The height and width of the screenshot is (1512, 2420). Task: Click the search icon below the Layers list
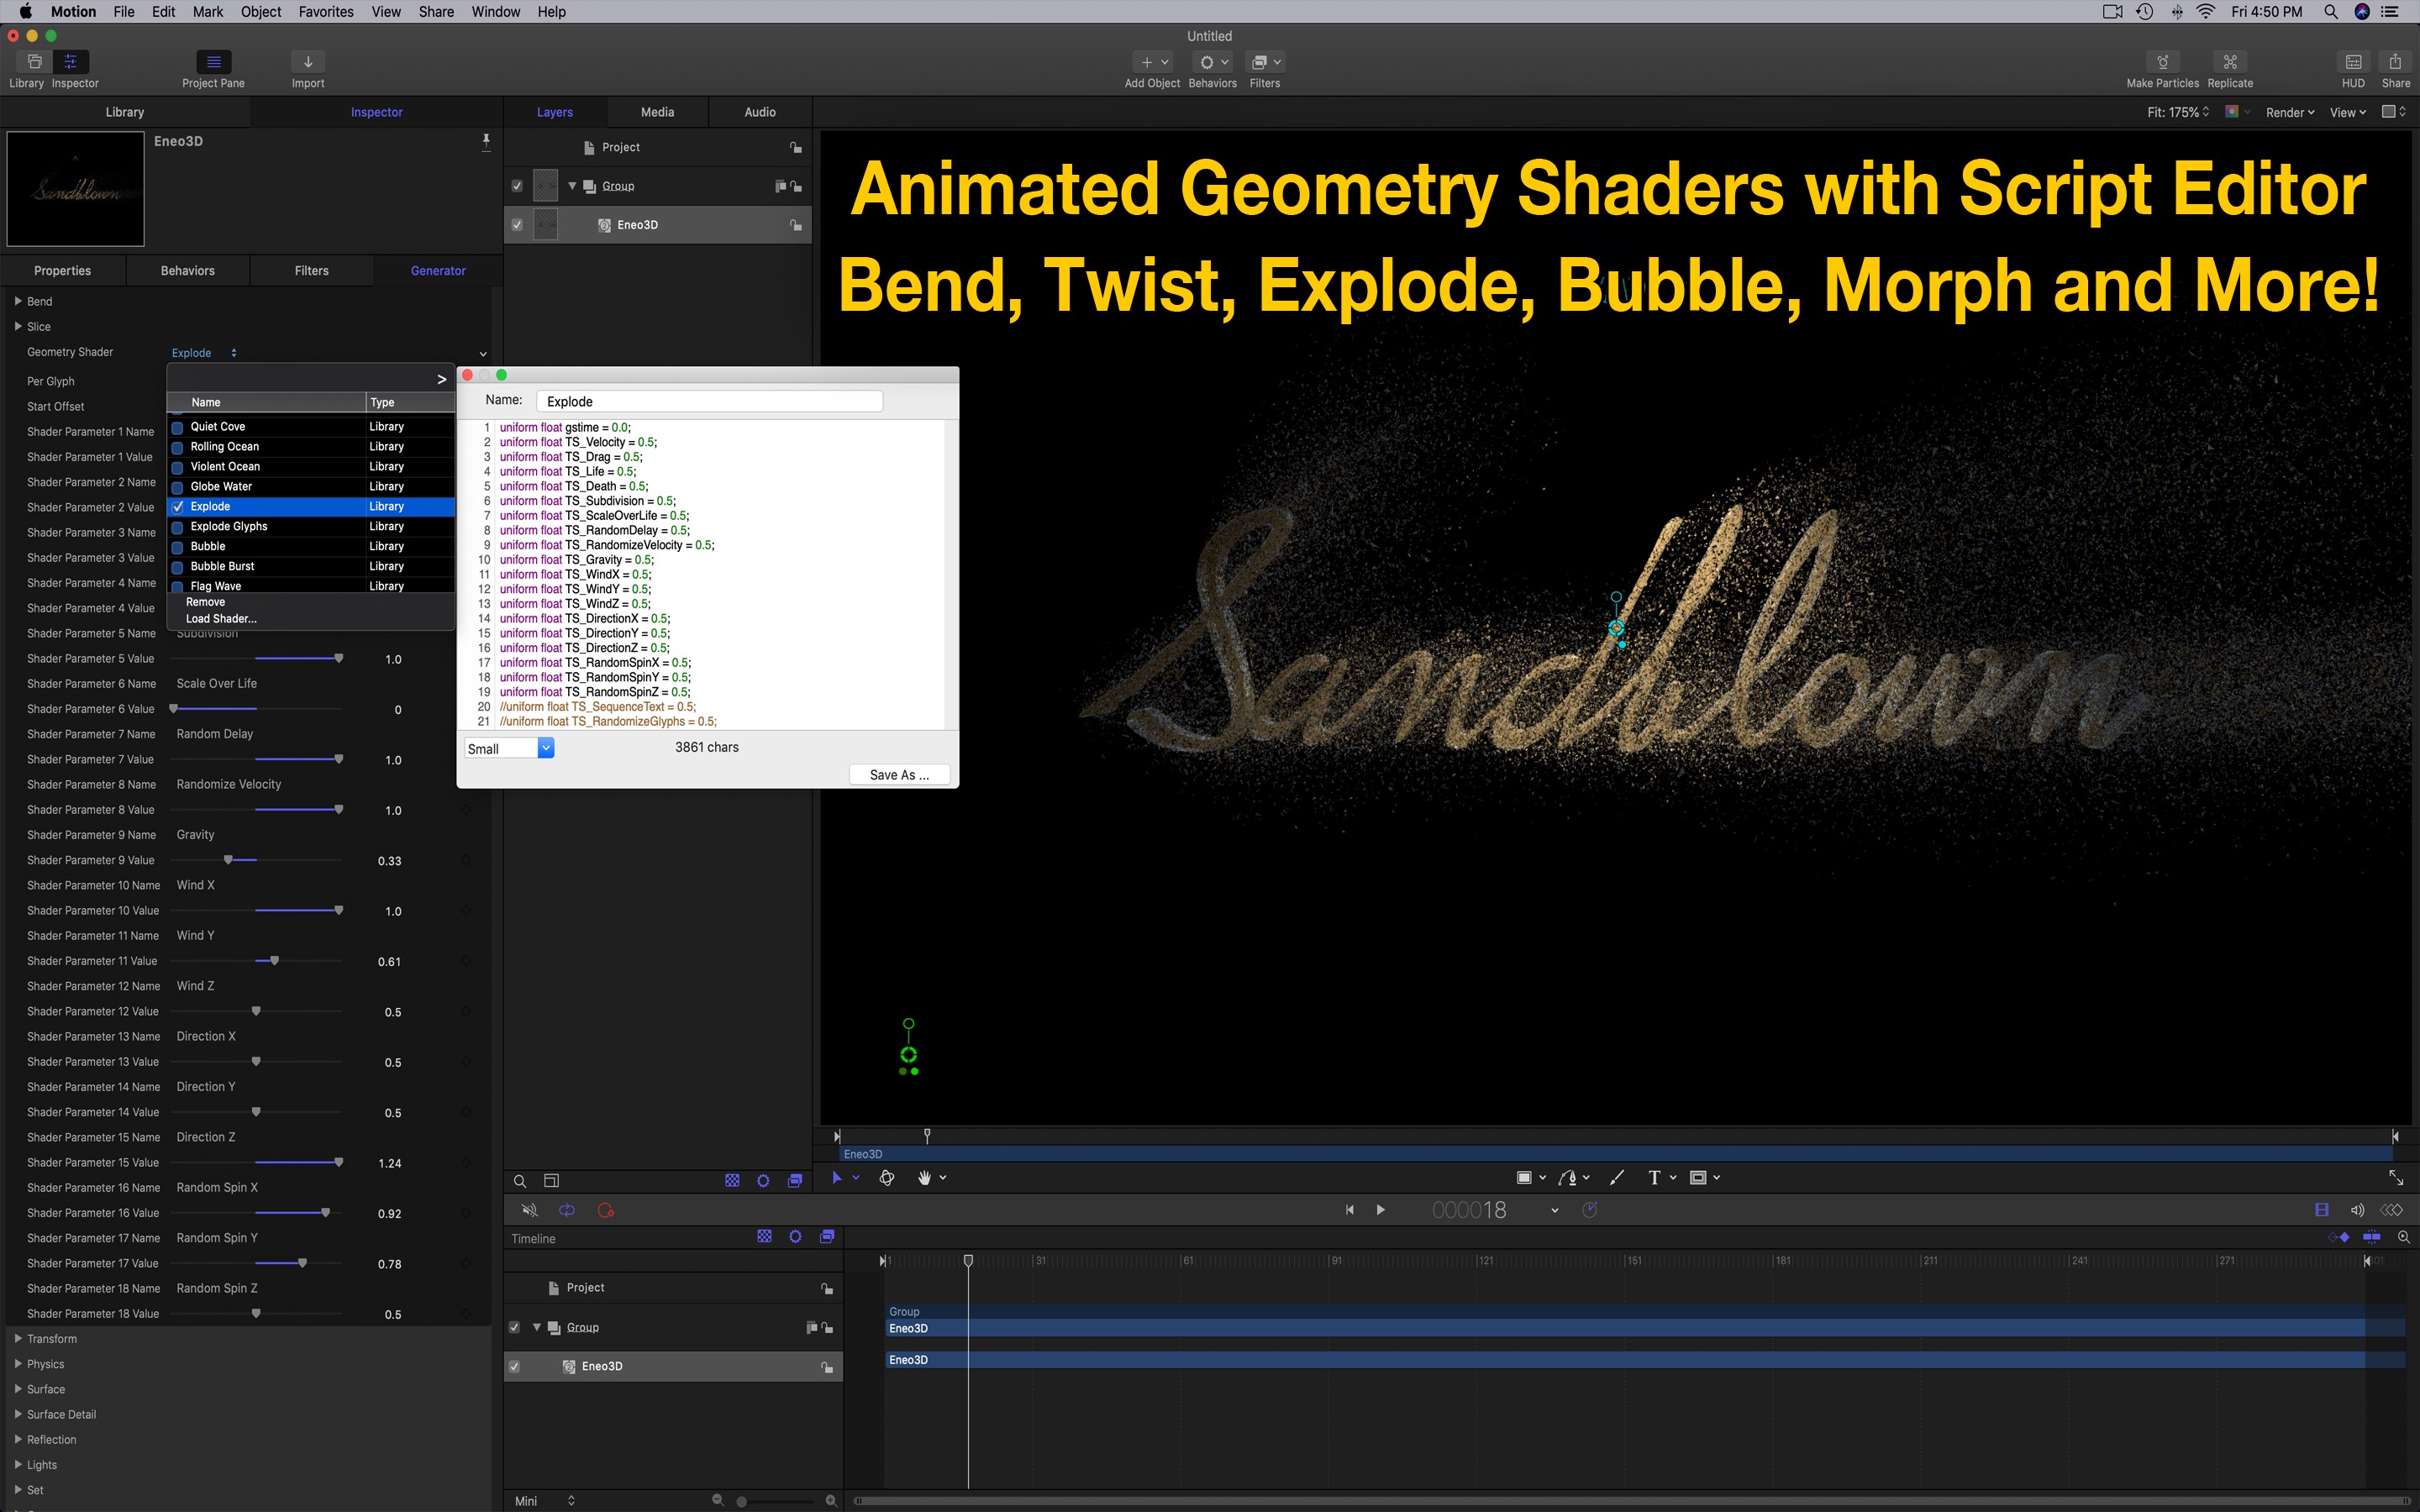tap(520, 1181)
